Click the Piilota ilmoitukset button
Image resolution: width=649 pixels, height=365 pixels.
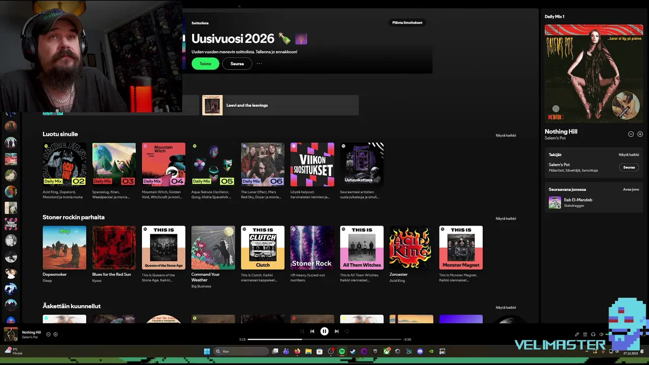(407, 23)
